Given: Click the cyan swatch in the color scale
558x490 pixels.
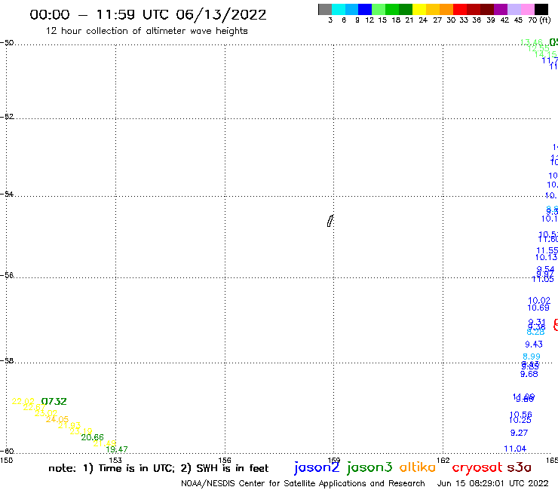Looking at the screenshot, I should pos(339,10).
